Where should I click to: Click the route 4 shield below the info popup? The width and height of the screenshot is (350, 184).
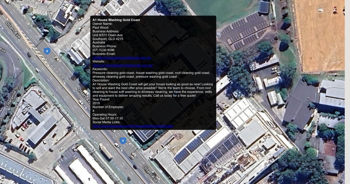(x=123, y=141)
